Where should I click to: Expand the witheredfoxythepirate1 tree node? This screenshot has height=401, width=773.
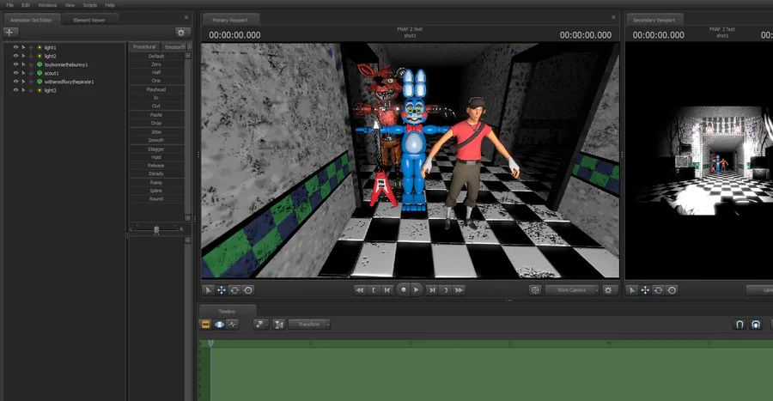pos(31,82)
